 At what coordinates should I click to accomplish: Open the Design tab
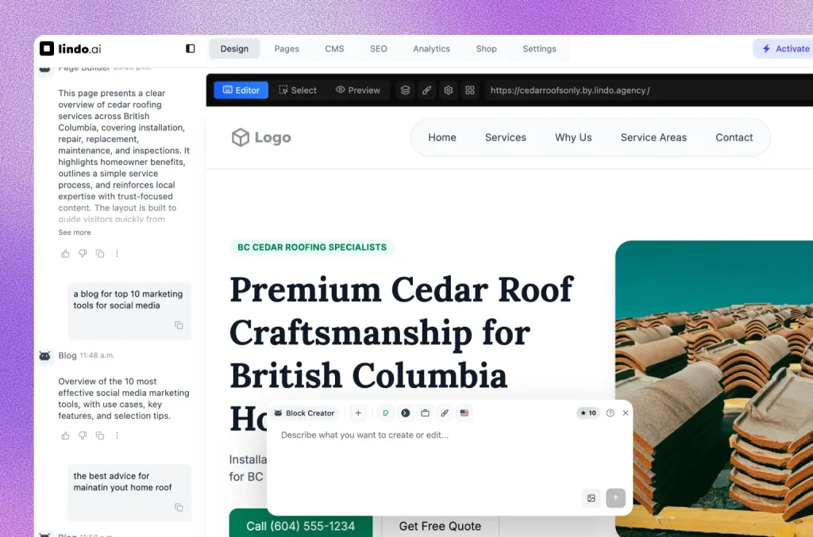(234, 48)
